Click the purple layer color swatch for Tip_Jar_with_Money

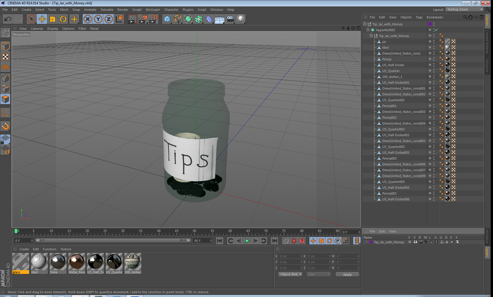click(x=430, y=24)
